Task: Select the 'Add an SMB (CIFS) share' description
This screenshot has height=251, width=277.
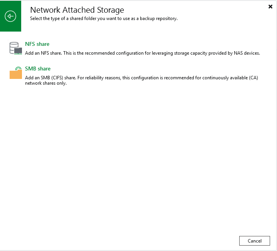Action: (x=141, y=80)
